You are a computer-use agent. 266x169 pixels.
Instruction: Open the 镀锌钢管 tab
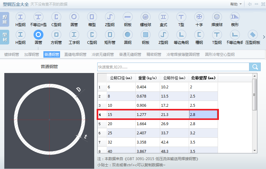tap(11, 54)
